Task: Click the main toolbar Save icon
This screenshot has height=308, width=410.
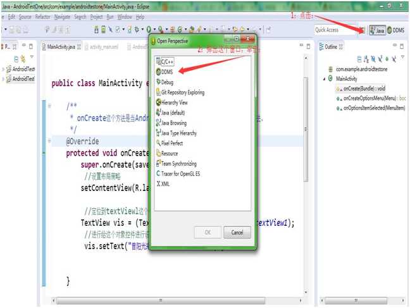Action: [12, 30]
